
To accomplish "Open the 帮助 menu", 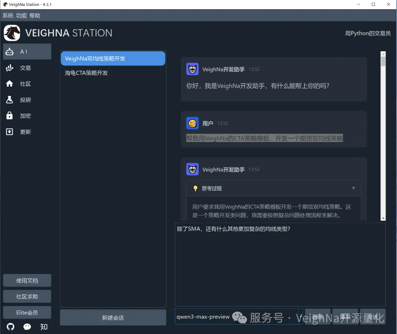I will [x=35, y=15].
